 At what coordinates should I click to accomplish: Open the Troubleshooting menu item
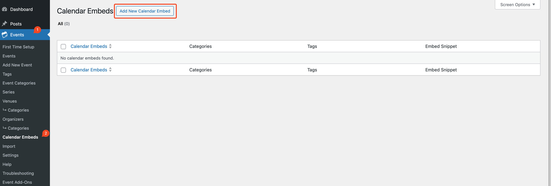pos(18,173)
